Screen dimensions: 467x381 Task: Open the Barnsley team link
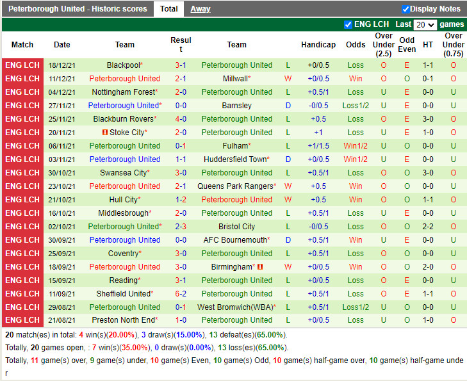point(237,106)
